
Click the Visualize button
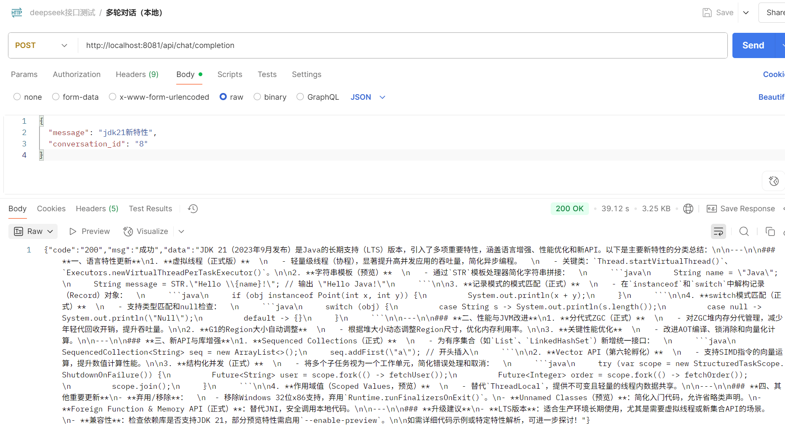(x=146, y=231)
